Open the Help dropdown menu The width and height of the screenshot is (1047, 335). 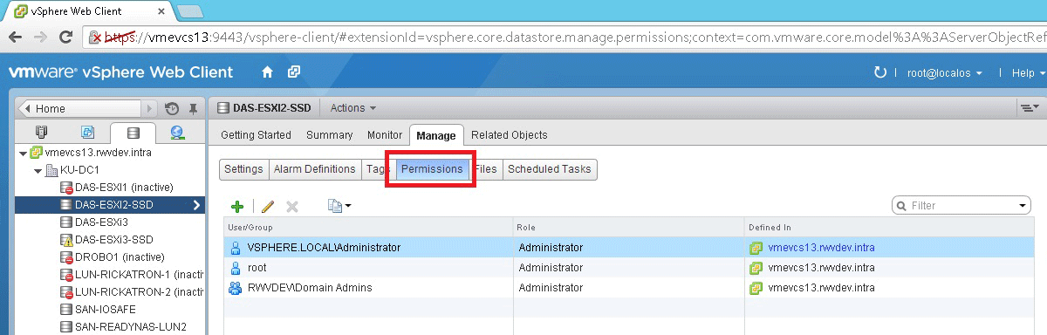tap(1029, 72)
